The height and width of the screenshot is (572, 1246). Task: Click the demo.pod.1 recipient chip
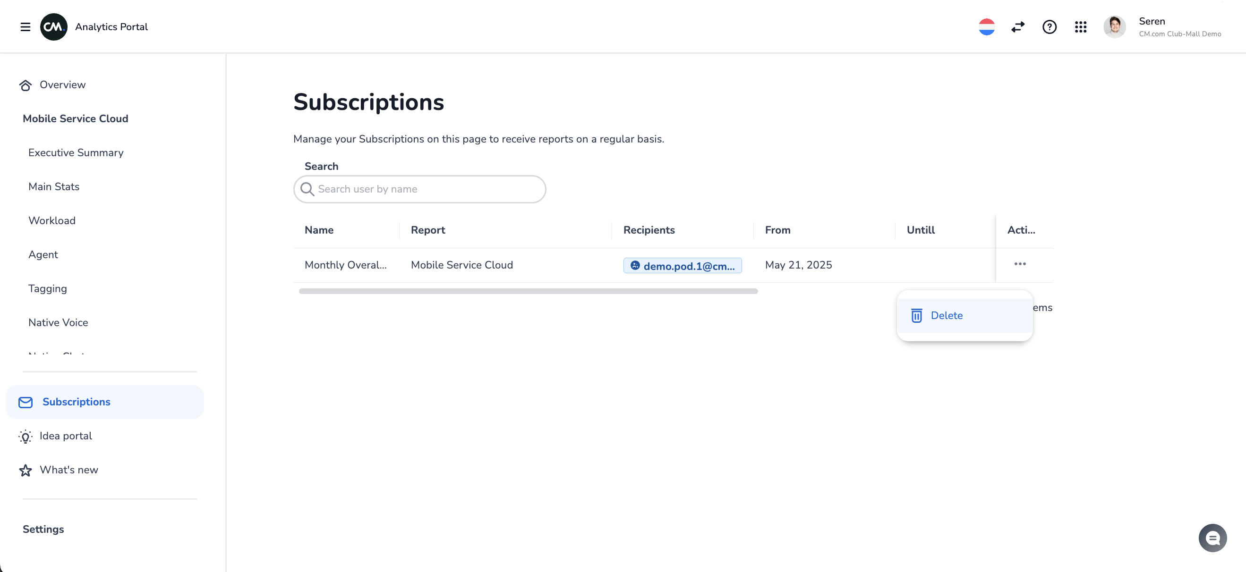(x=682, y=266)
